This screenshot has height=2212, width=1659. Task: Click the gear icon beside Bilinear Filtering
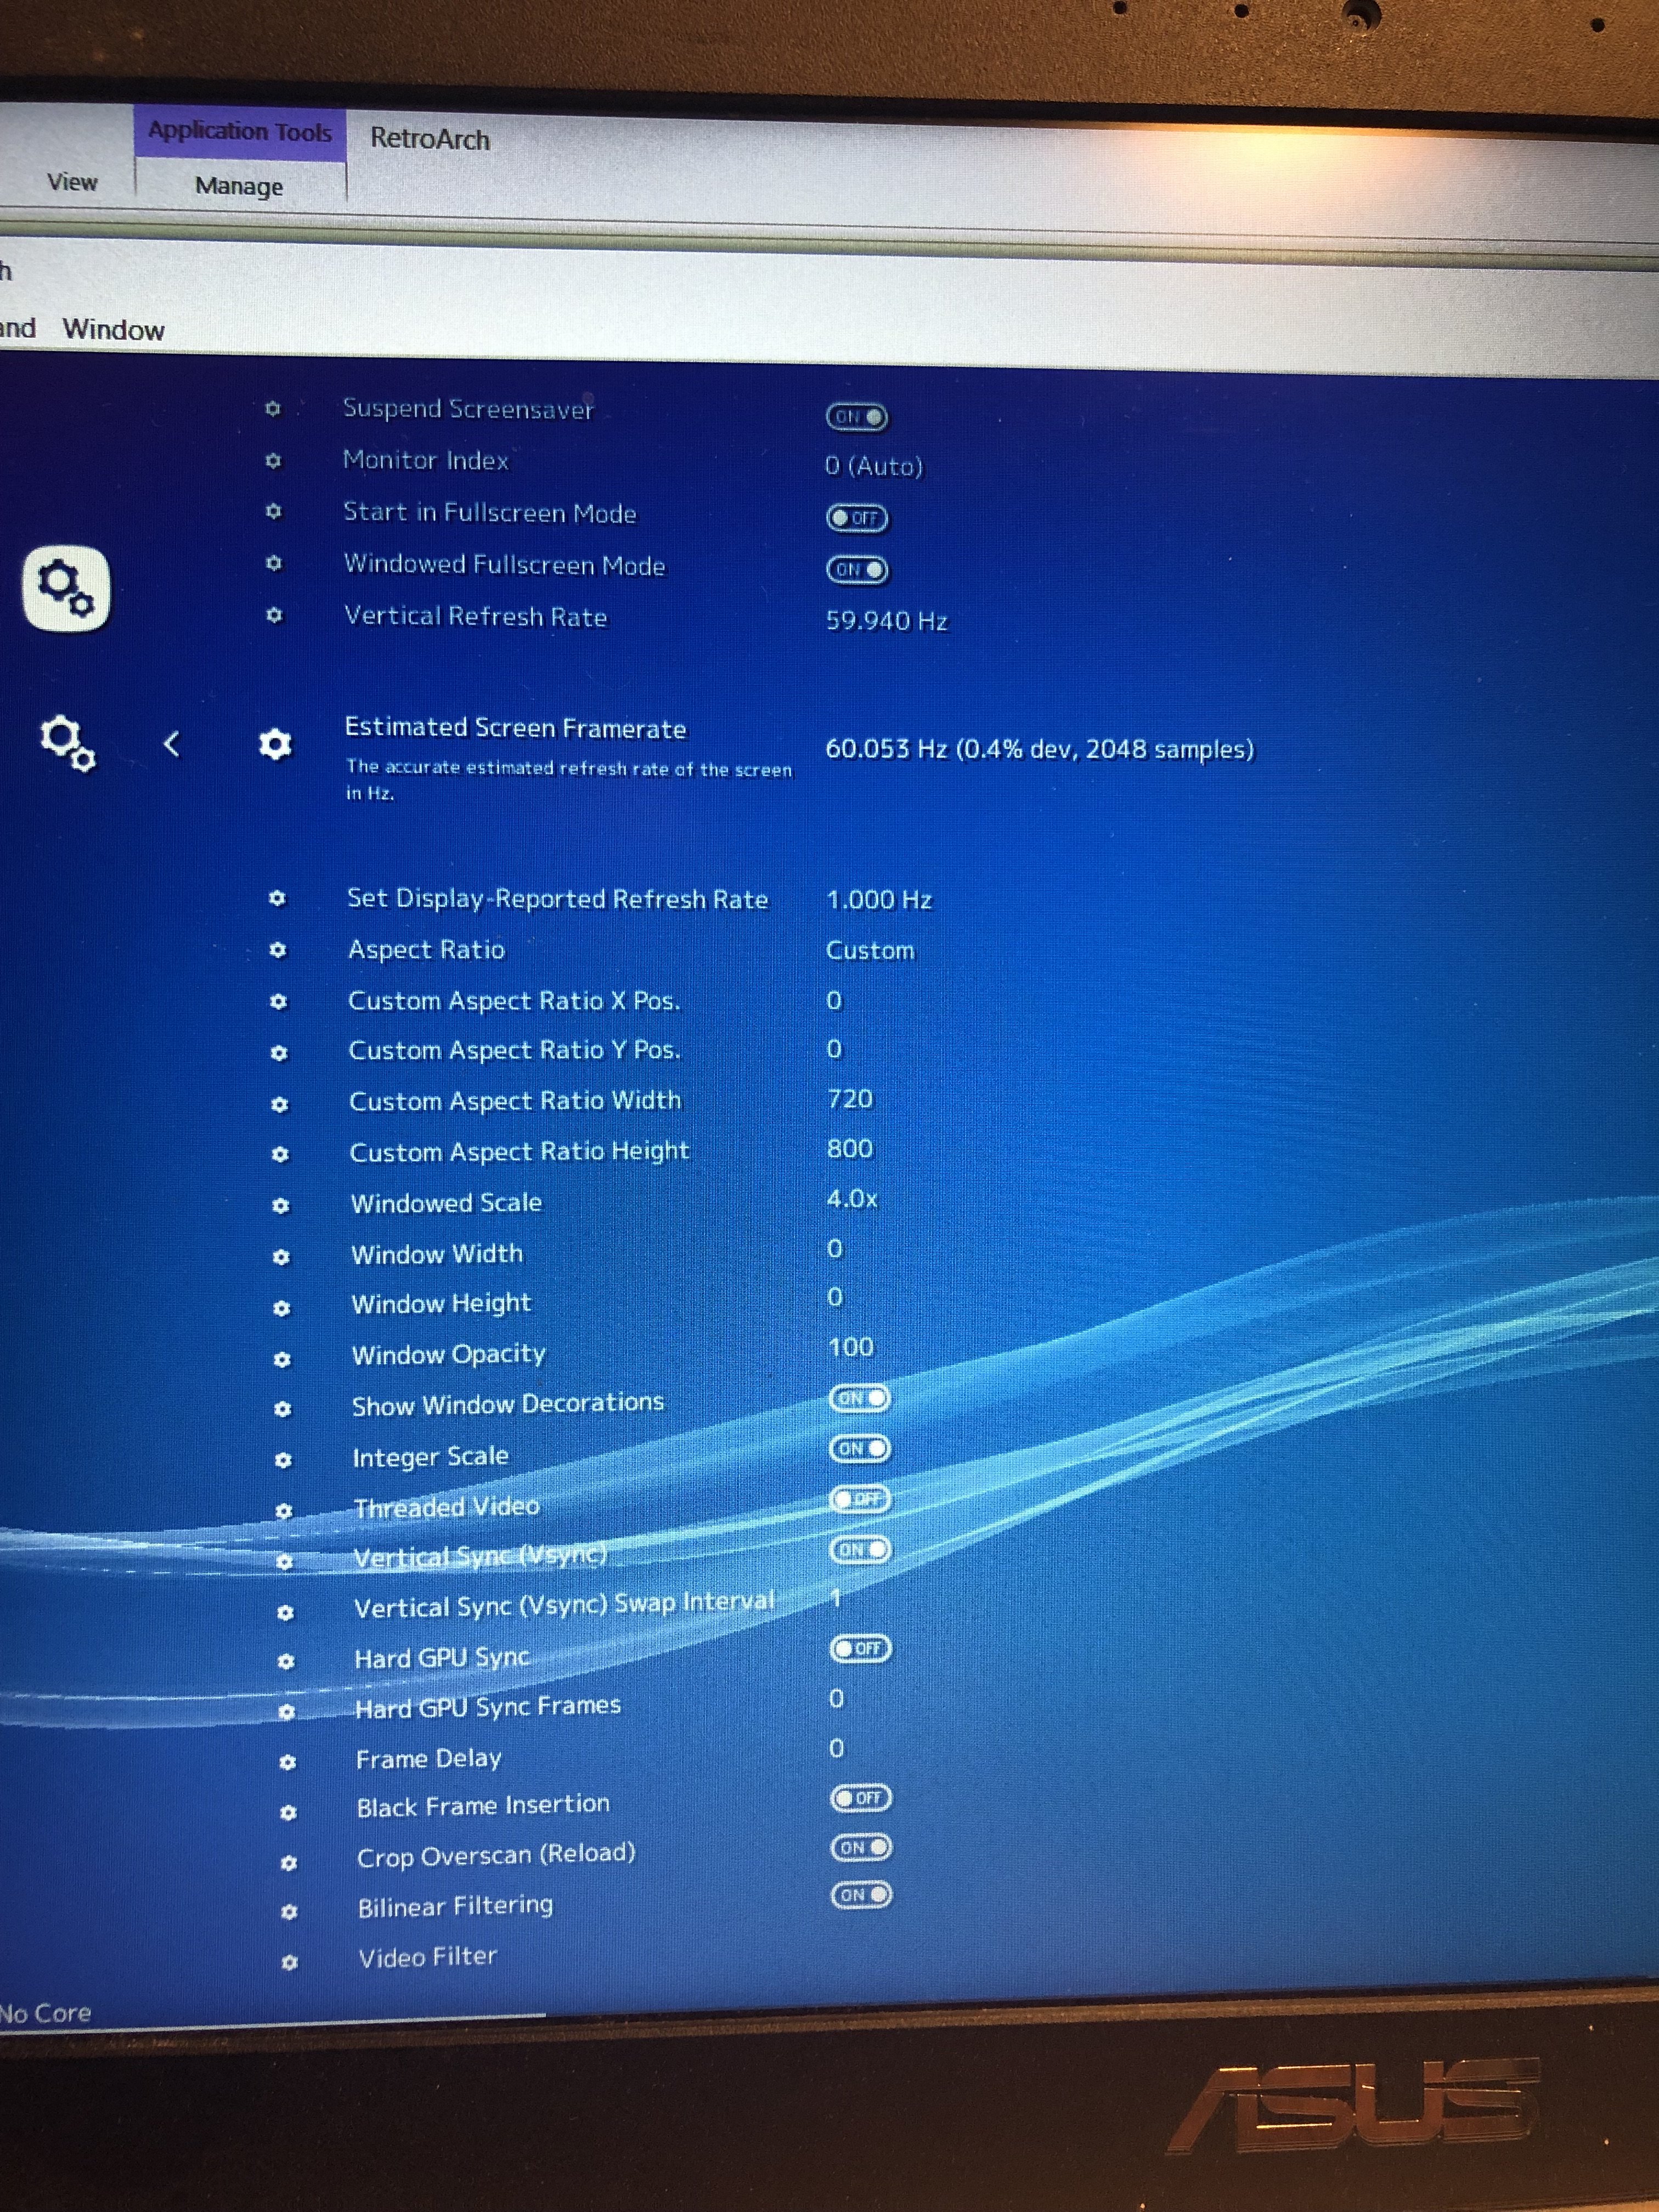tap(289, 1912)
